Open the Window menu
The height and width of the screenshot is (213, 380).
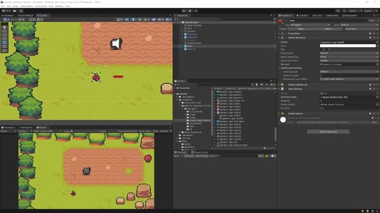pos(59,6)
